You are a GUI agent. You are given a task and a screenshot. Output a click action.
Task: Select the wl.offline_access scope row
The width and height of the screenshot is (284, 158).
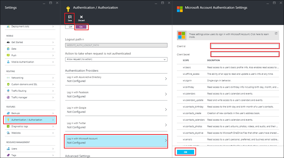[228, 74]
